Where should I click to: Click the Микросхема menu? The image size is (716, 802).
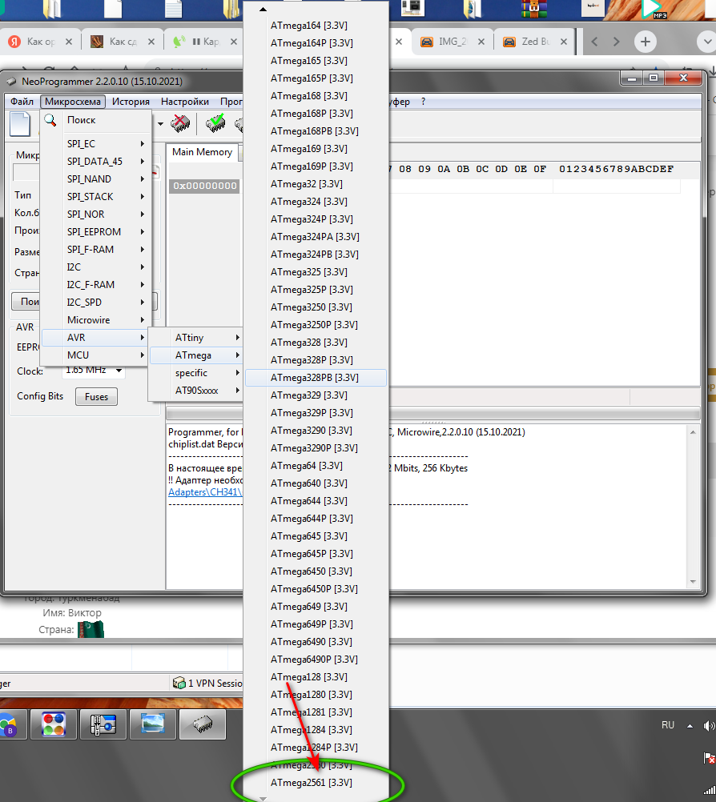(x=73, y=102)
